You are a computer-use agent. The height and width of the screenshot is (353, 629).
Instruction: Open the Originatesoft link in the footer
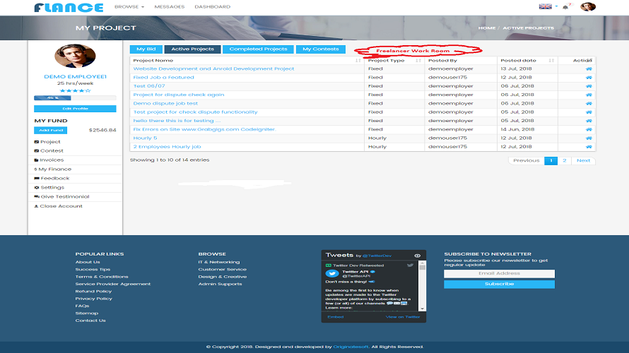pyautogui.click(x=351, y=347)
